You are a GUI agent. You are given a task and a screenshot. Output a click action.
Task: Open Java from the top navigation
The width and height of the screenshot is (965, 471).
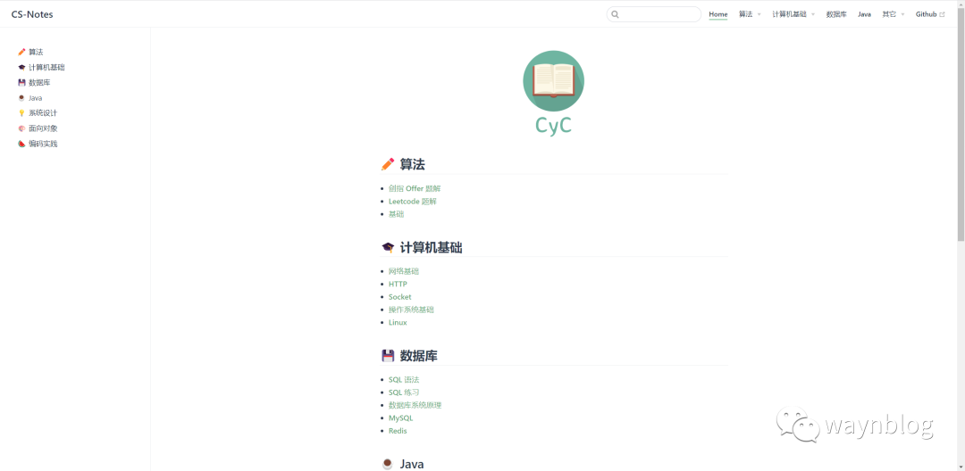pos(865,14)
